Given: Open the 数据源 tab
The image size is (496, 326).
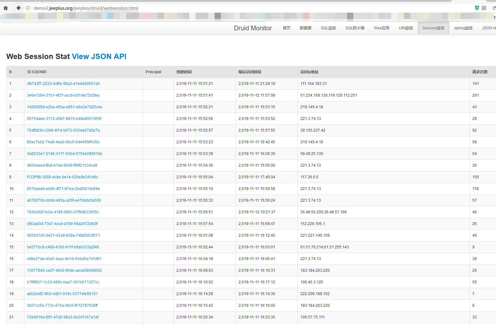Looking at the screenshot, I should point(305,28).
